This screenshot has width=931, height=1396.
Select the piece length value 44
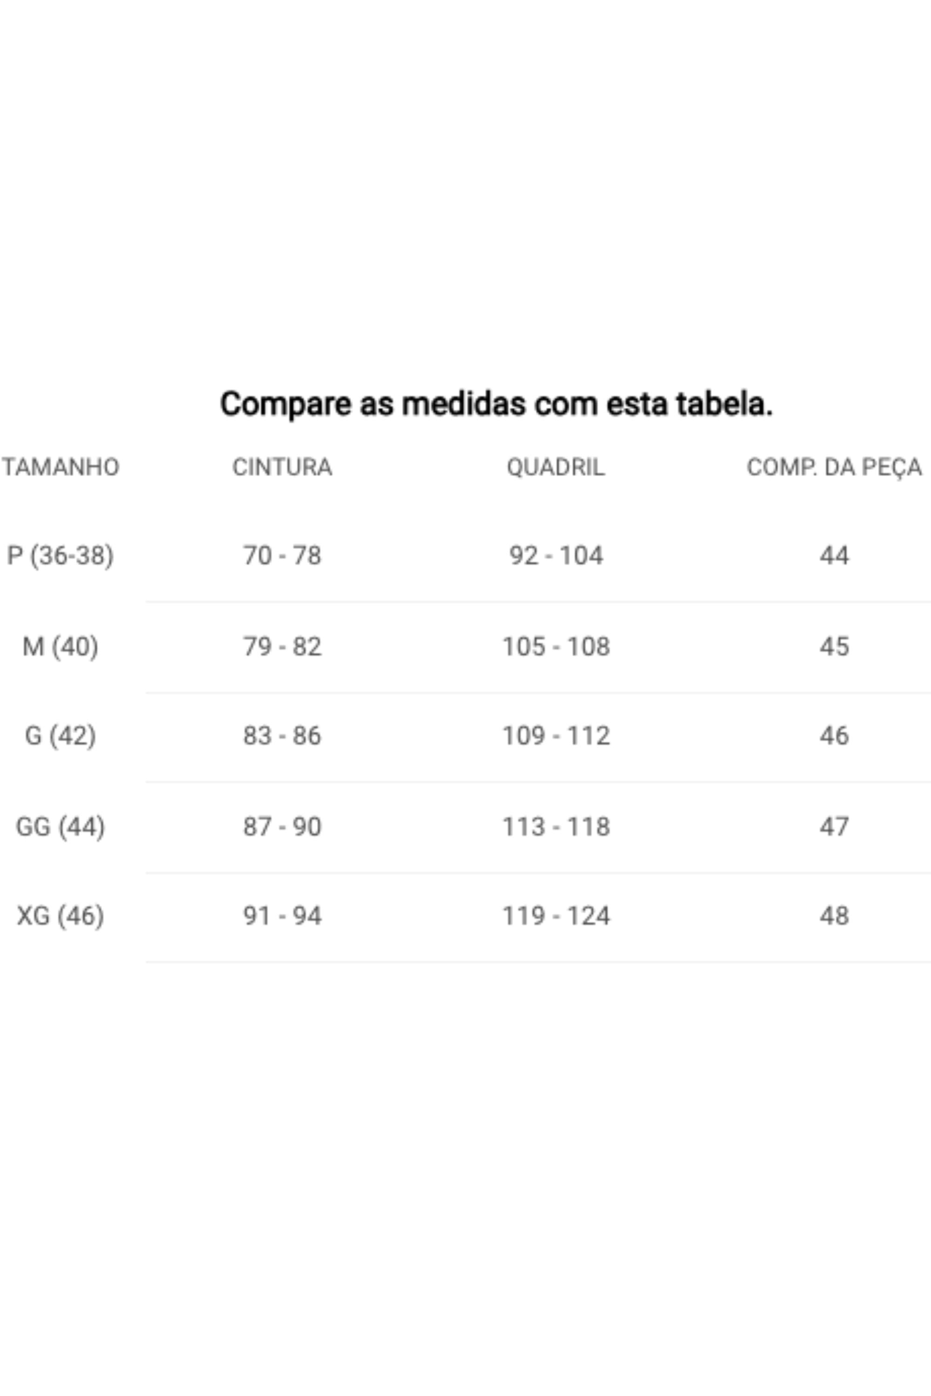[834, 556]
